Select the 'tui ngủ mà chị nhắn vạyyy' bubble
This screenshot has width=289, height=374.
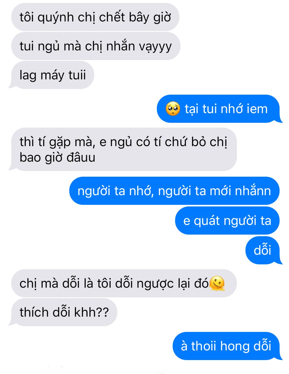click(x=96, y=46)
